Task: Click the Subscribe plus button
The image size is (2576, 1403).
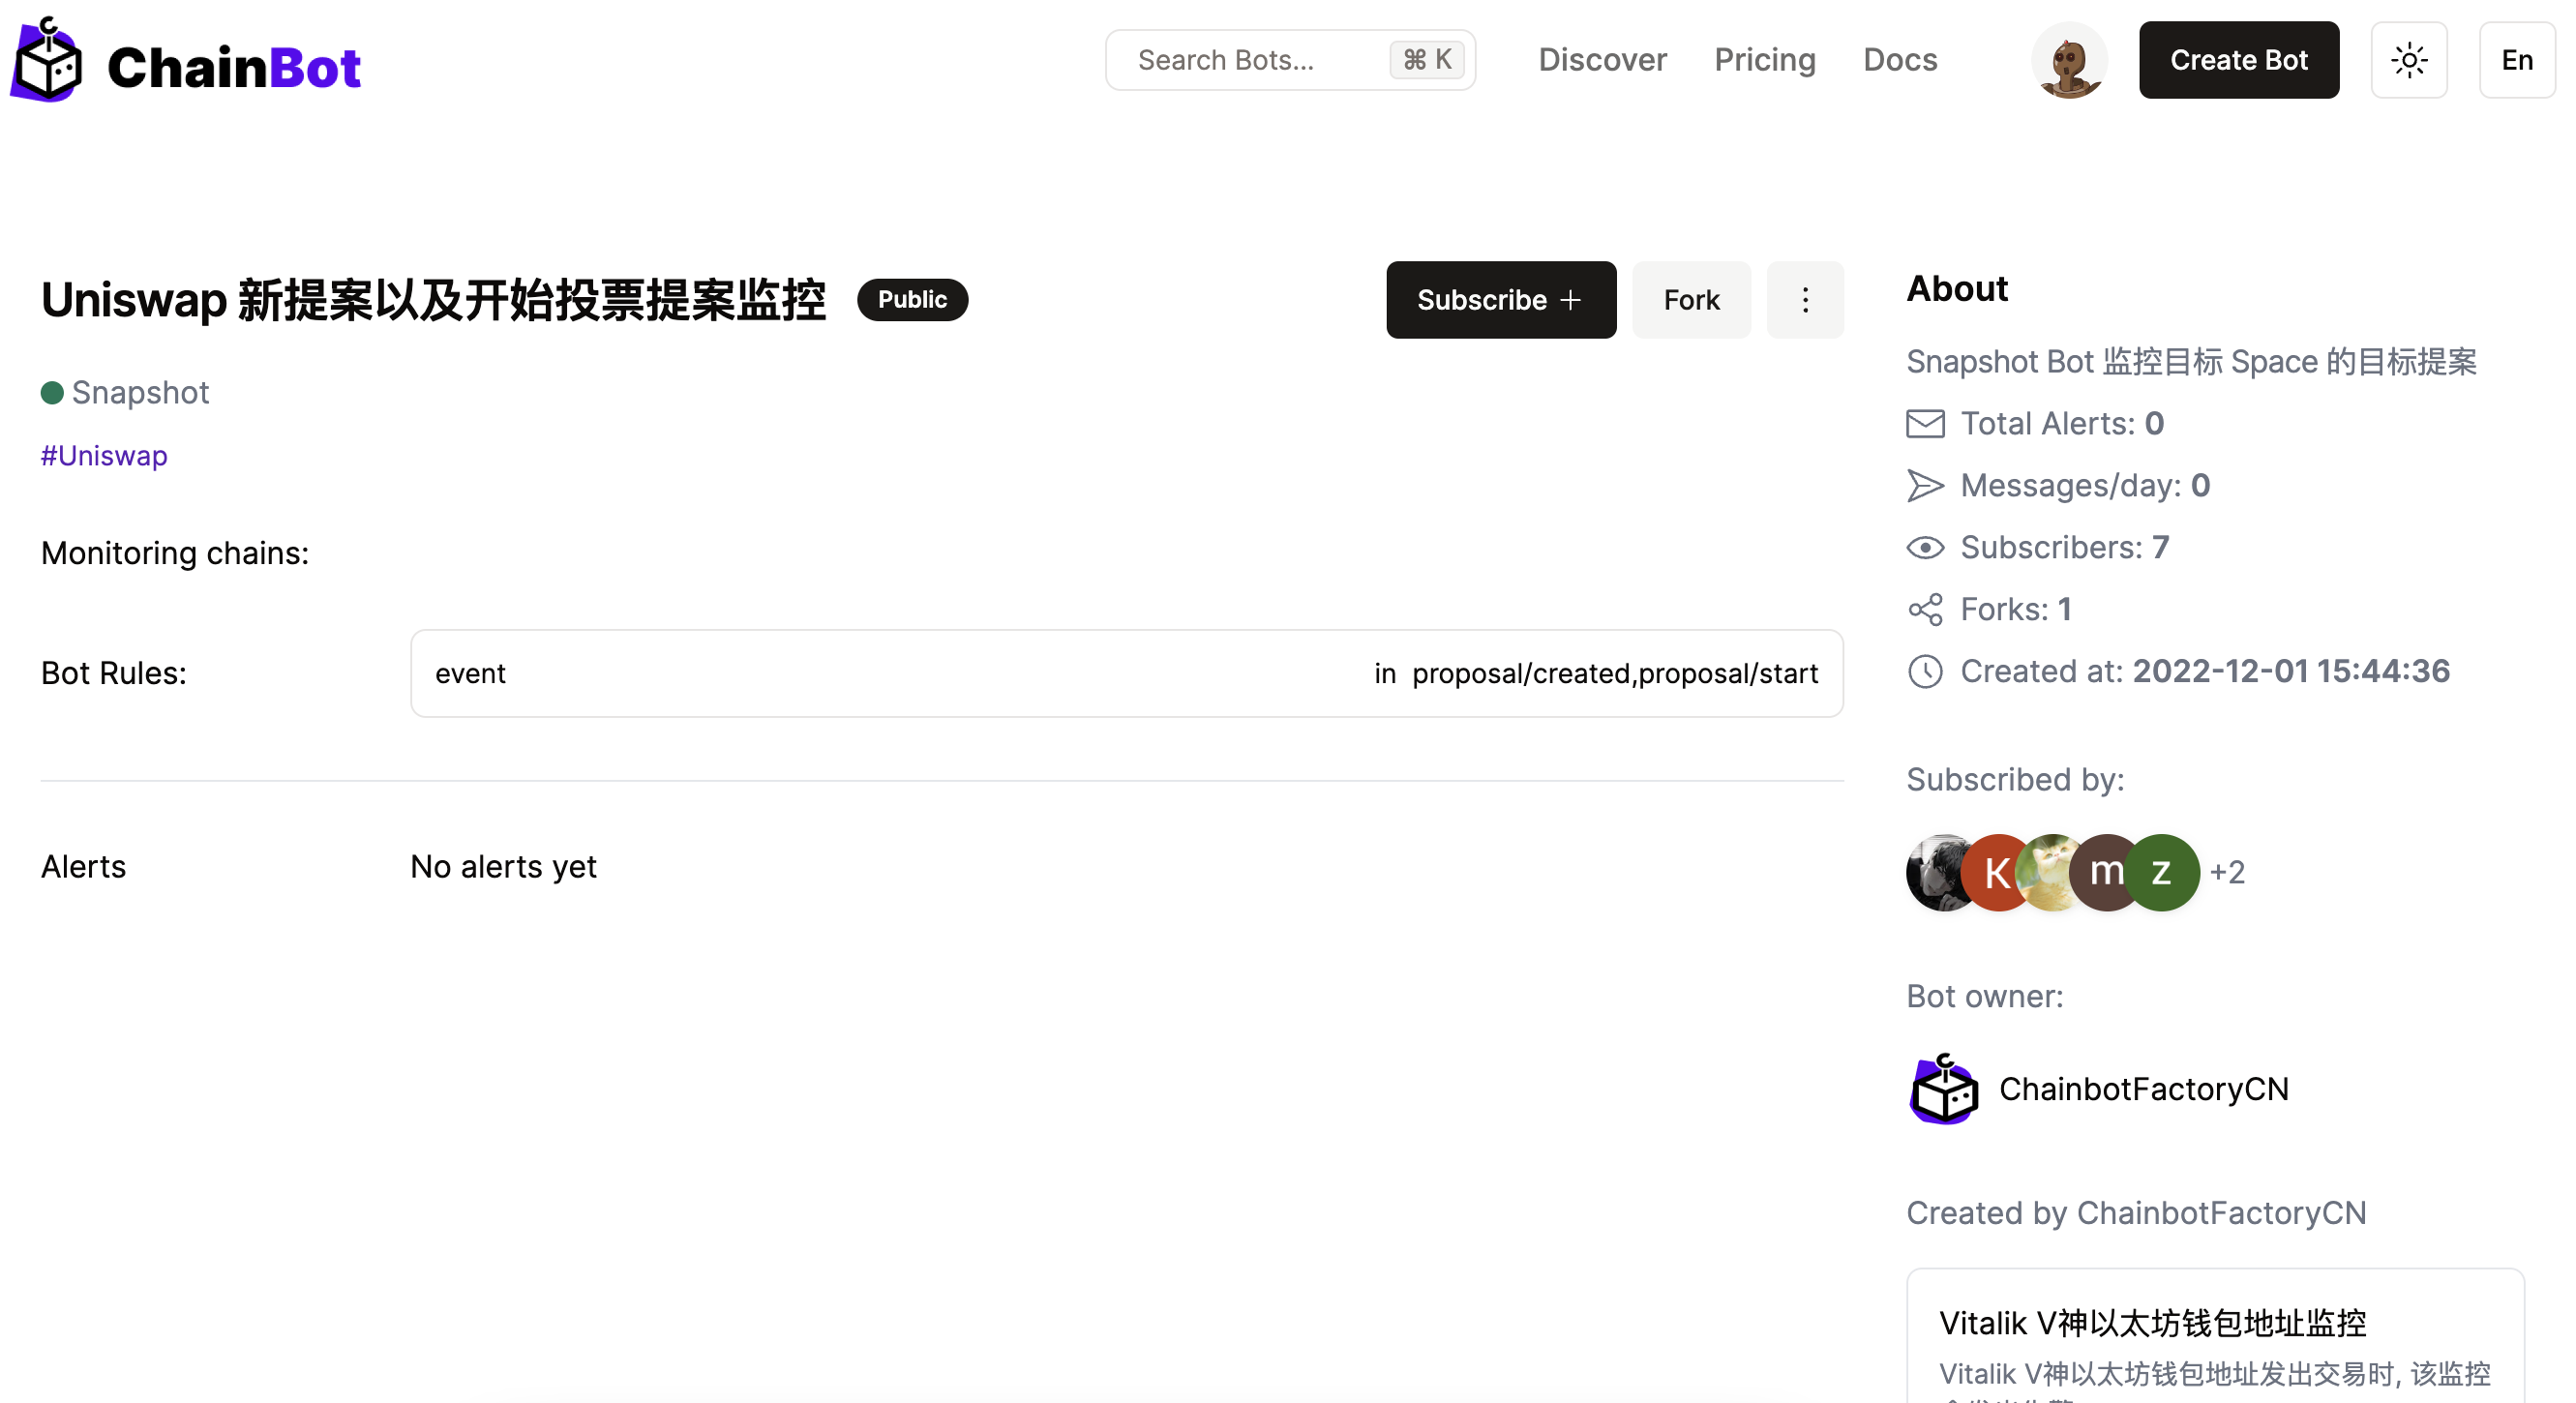Action: pos(1500,300)
